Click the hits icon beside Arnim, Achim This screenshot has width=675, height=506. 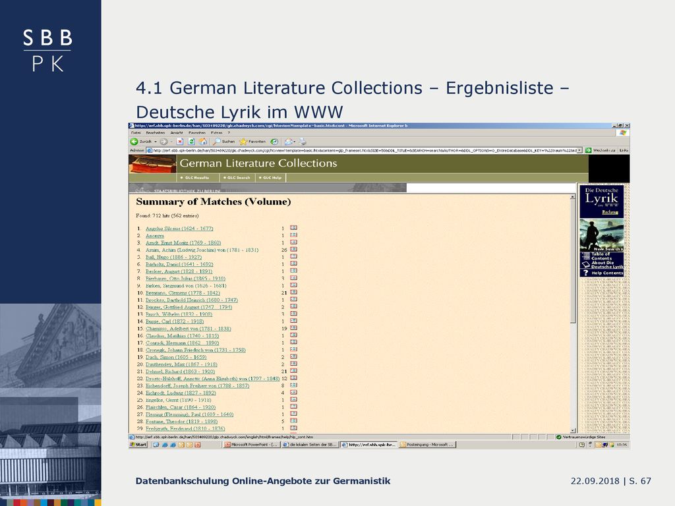click(x=293, y=250)
